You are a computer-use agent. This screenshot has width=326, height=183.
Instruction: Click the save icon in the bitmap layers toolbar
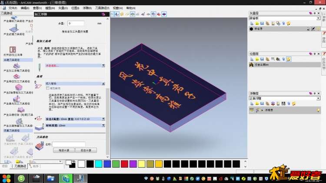pos(262,59)
